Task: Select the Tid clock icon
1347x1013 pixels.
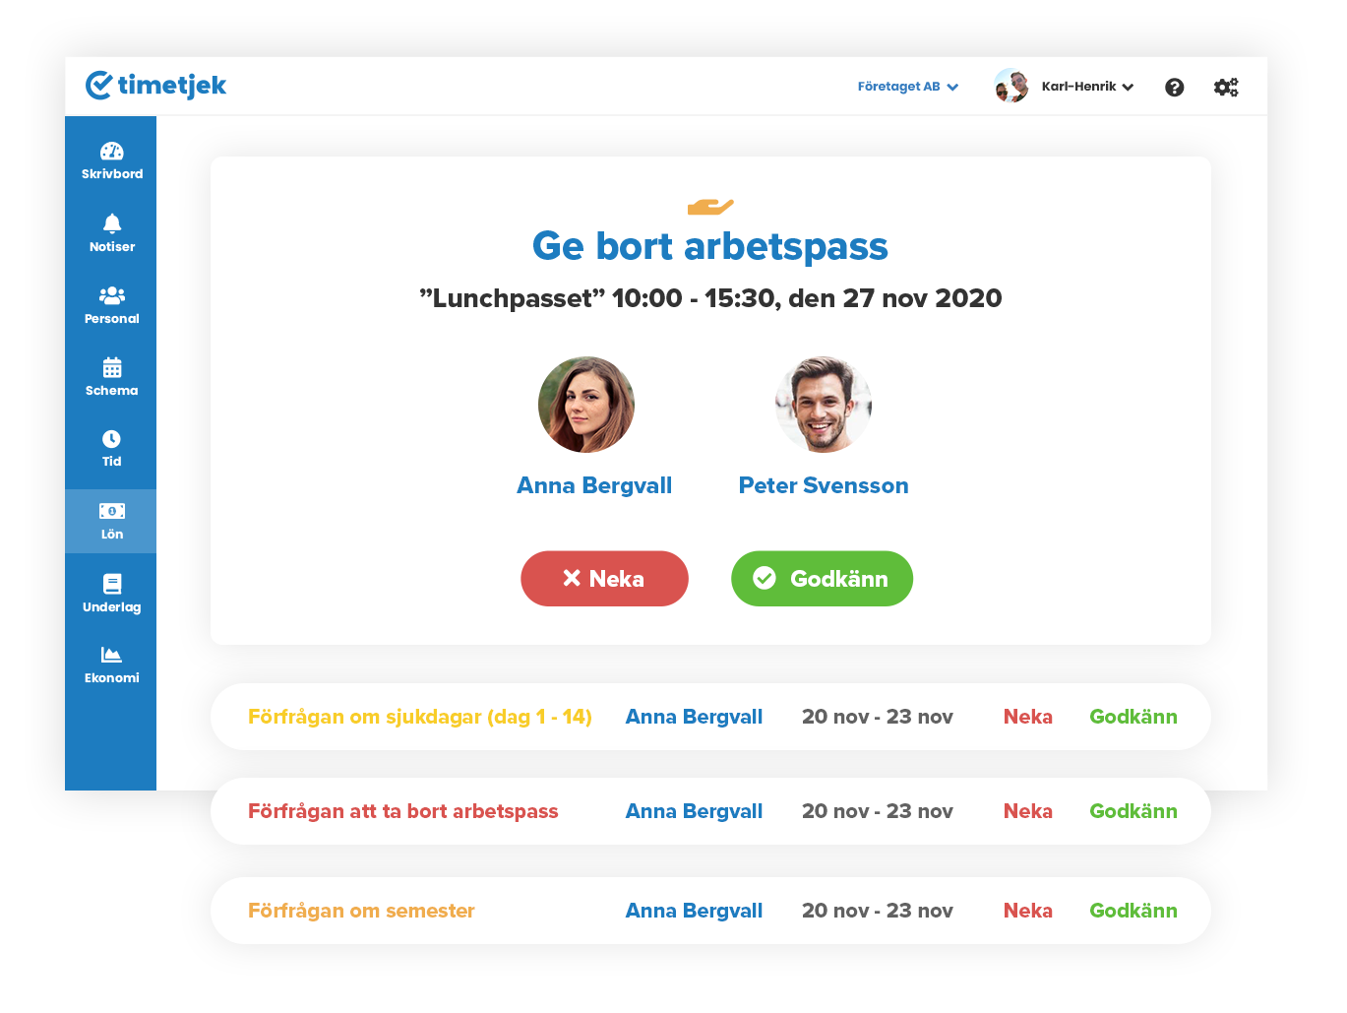Action: (111, 439)
